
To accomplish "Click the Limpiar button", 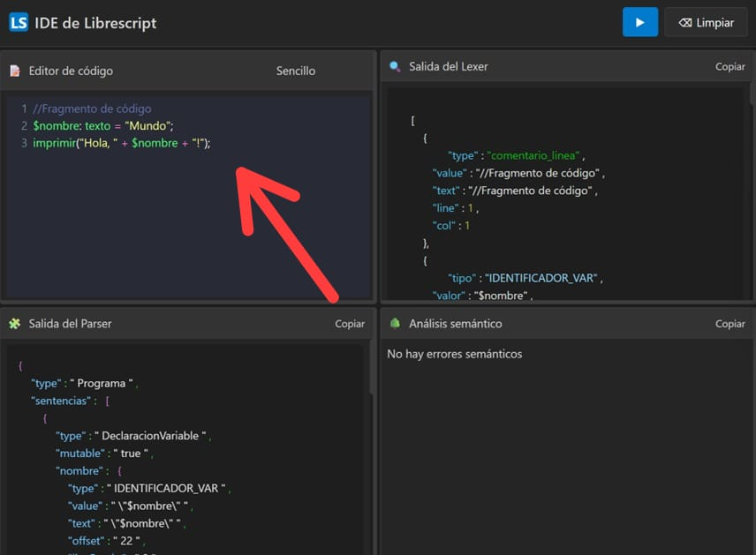I will pyautogui.click(x=706, y=22).
